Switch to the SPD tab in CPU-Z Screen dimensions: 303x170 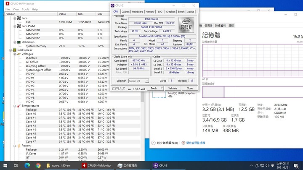(160, 12)
